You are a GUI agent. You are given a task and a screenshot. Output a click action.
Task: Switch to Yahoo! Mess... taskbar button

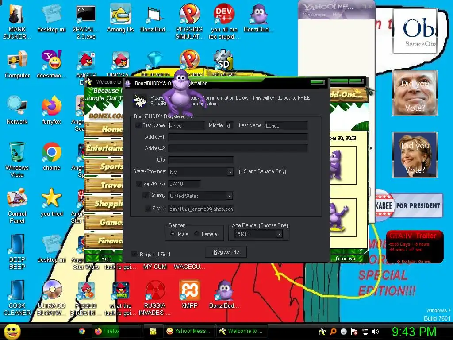(x=188, y=331)
